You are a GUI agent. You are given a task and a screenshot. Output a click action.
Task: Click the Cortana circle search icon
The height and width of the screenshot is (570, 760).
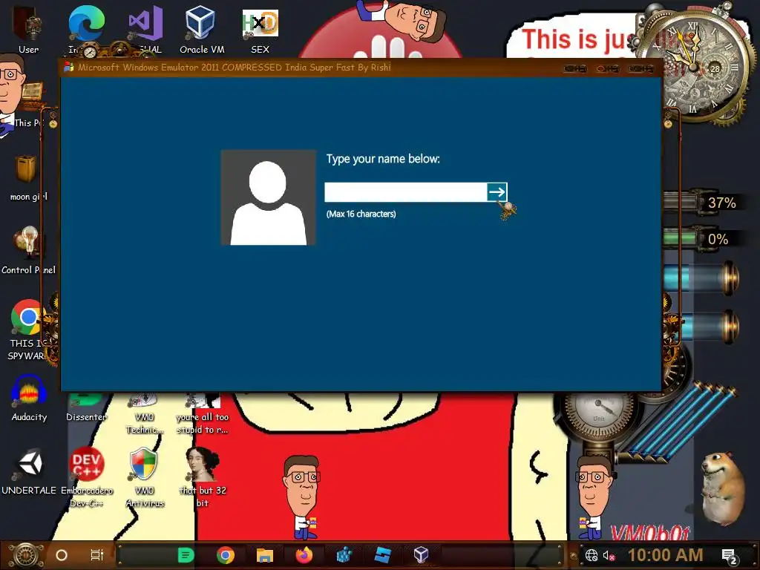(x=62, y=555)
